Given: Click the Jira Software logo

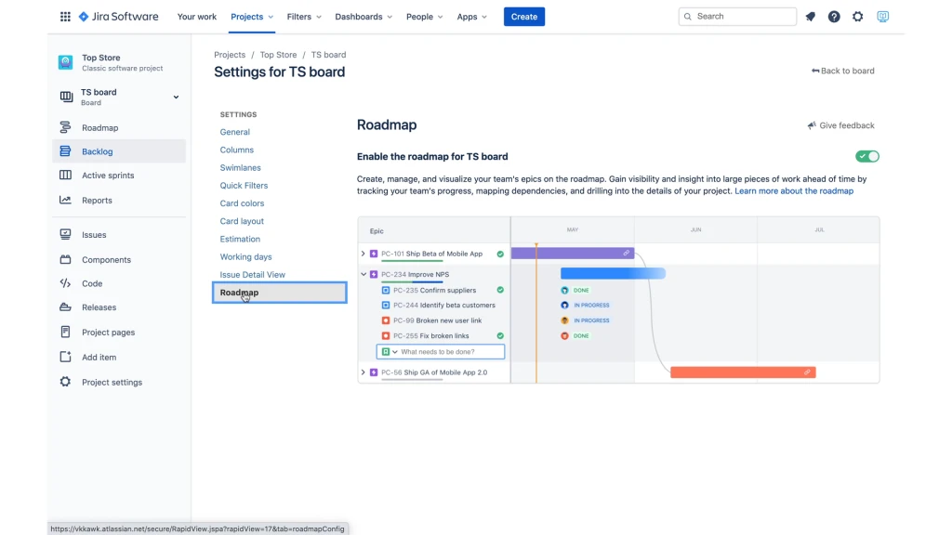Looking at the screenshot, I should tap(118, 17).
